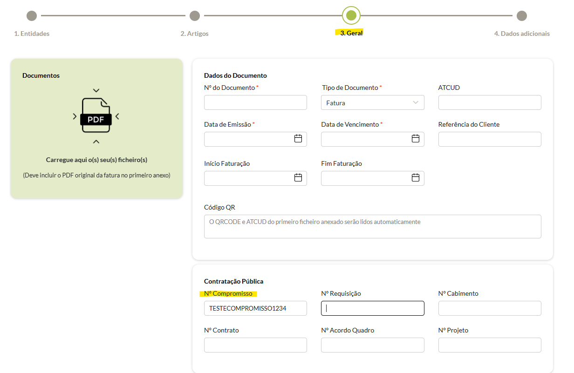Go to the 1. Entidades step label
574x373 pixels.
point(32,34)
